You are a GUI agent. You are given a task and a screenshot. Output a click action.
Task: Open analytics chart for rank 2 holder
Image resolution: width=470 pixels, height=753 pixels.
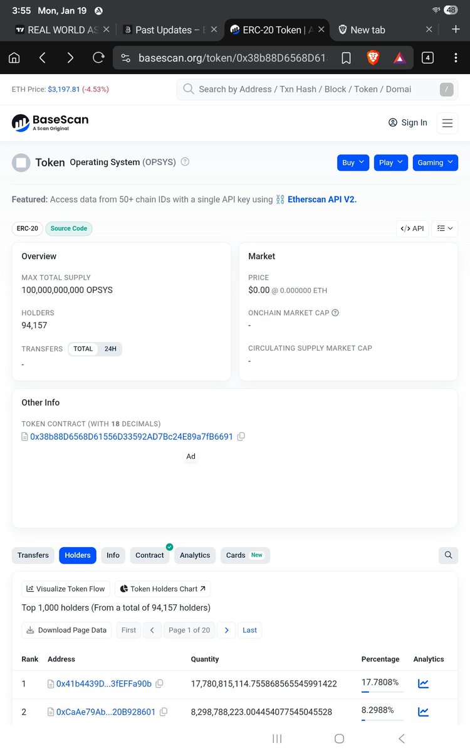click(424, 712)
